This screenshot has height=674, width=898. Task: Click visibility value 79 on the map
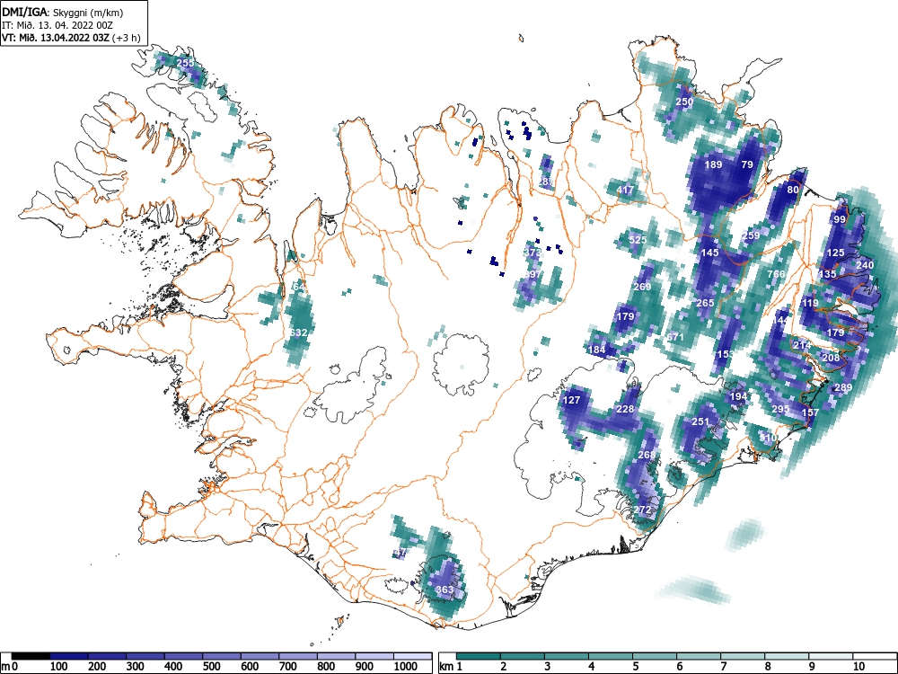pos(747,164)
